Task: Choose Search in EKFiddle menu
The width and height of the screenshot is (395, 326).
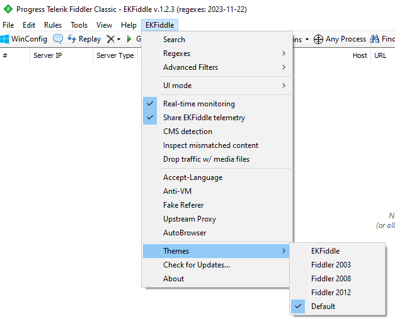Action: [x=217, y=40]
